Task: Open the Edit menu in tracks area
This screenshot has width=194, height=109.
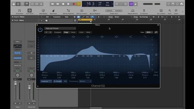Action: coord(48,17)
